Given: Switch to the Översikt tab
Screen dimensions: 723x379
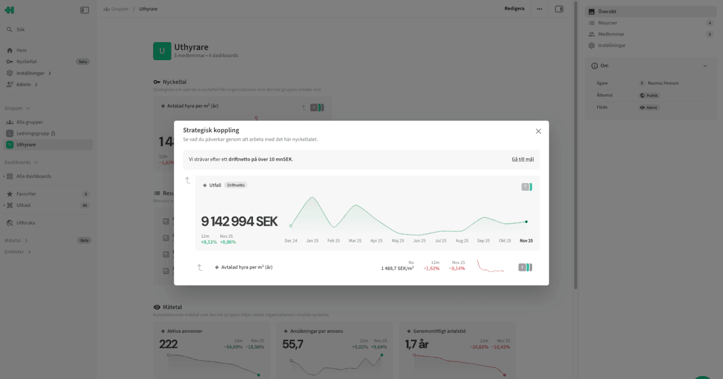Looking at the screenshot, I should coord(607,11).
